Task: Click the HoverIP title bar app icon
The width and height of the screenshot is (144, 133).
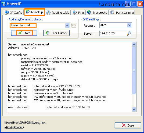Action: [x=3, y=4]
